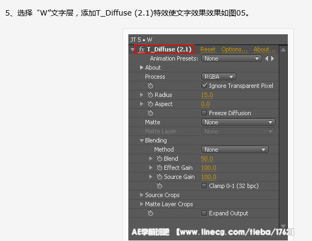Click the fx icon beside T_Diffuse

[142, 49]
